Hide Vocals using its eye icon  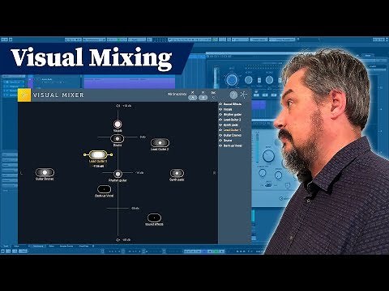coord(220,109)
